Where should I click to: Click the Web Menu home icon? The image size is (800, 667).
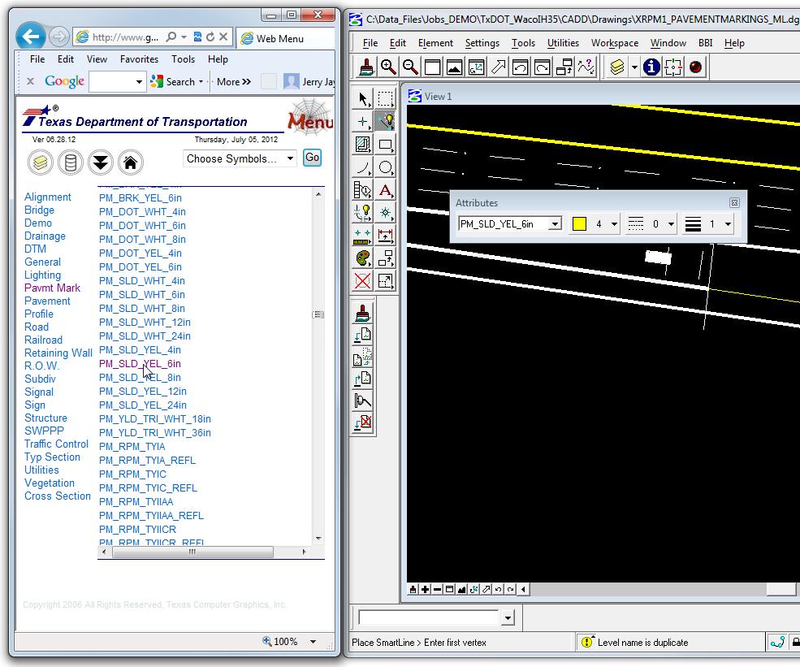click(130, 162)
